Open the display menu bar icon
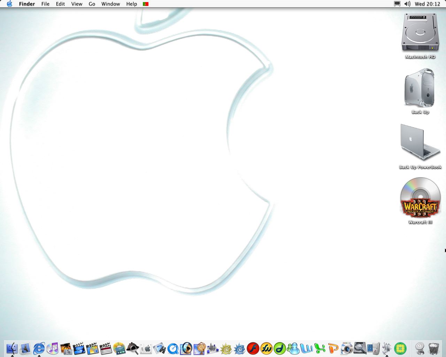This screenshot has height=357, width=446. pos(397,4)
